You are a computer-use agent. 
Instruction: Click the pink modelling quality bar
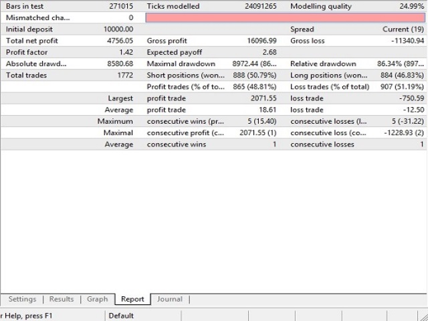click(x=285, y=17)
